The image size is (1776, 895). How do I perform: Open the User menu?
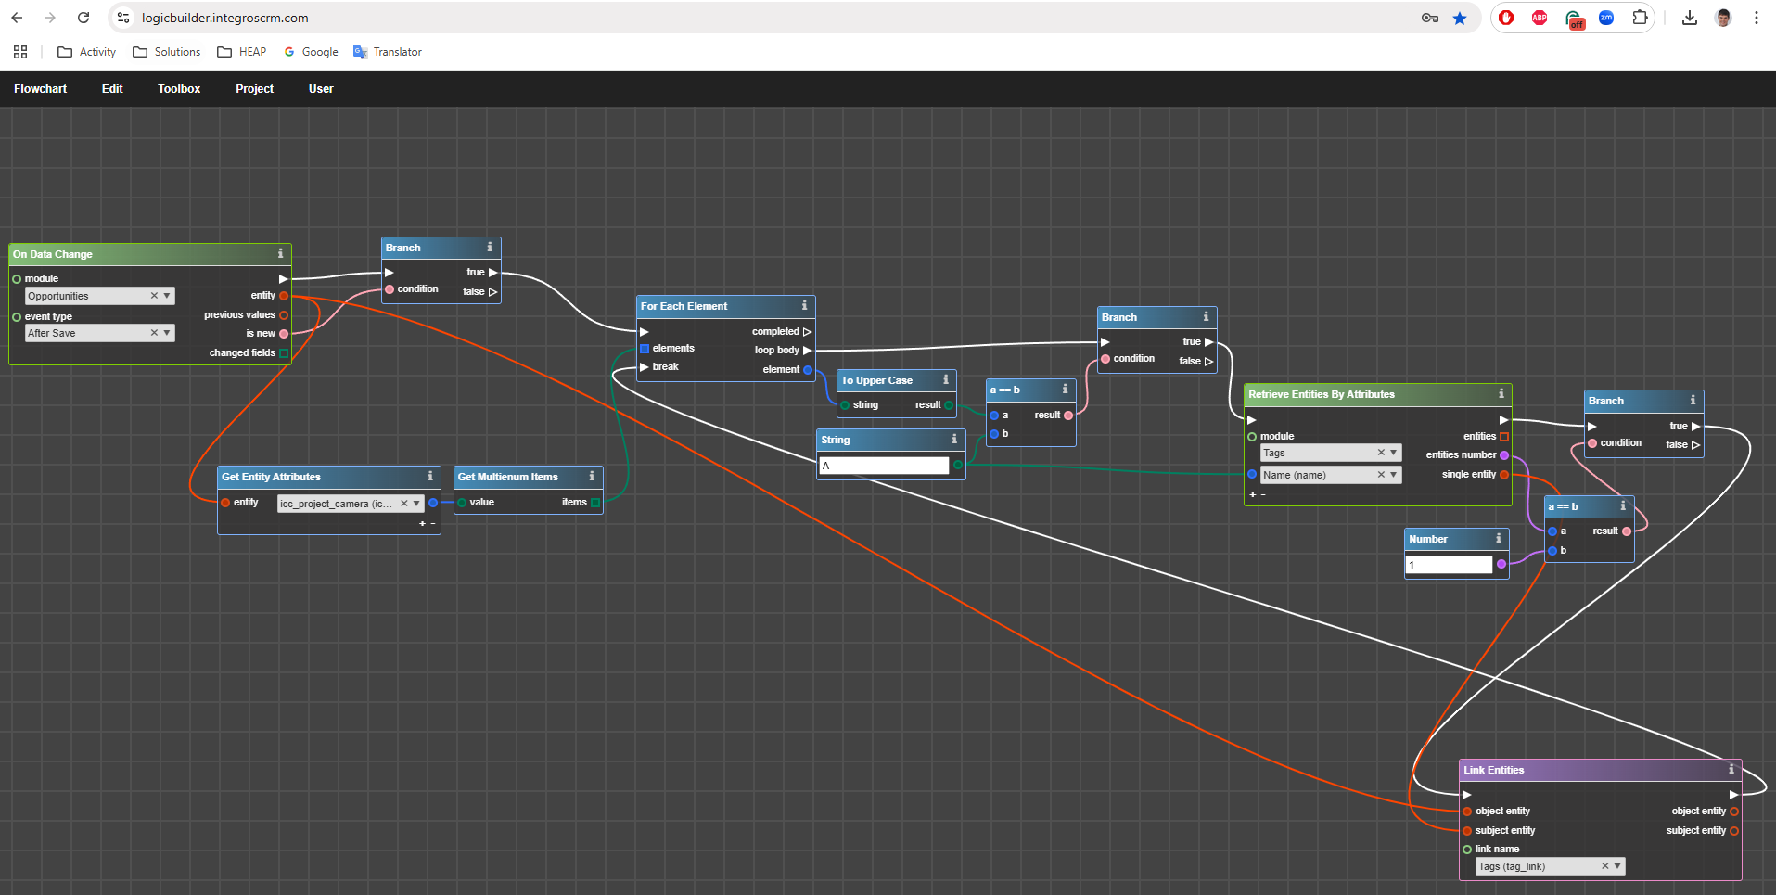tap(321, 89)
